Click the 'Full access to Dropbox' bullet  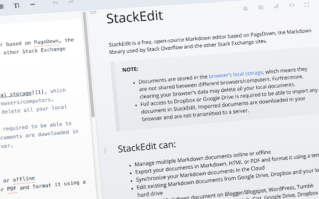(229, 105)
